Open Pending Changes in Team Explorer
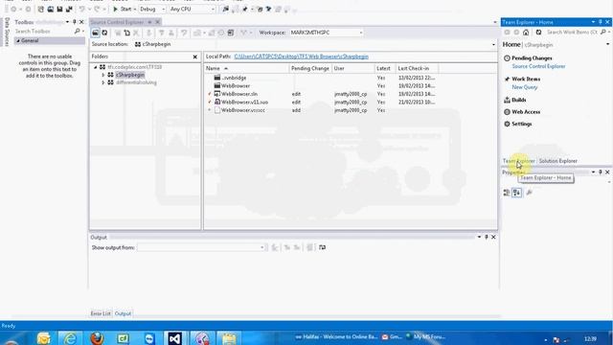 point(532,58)
